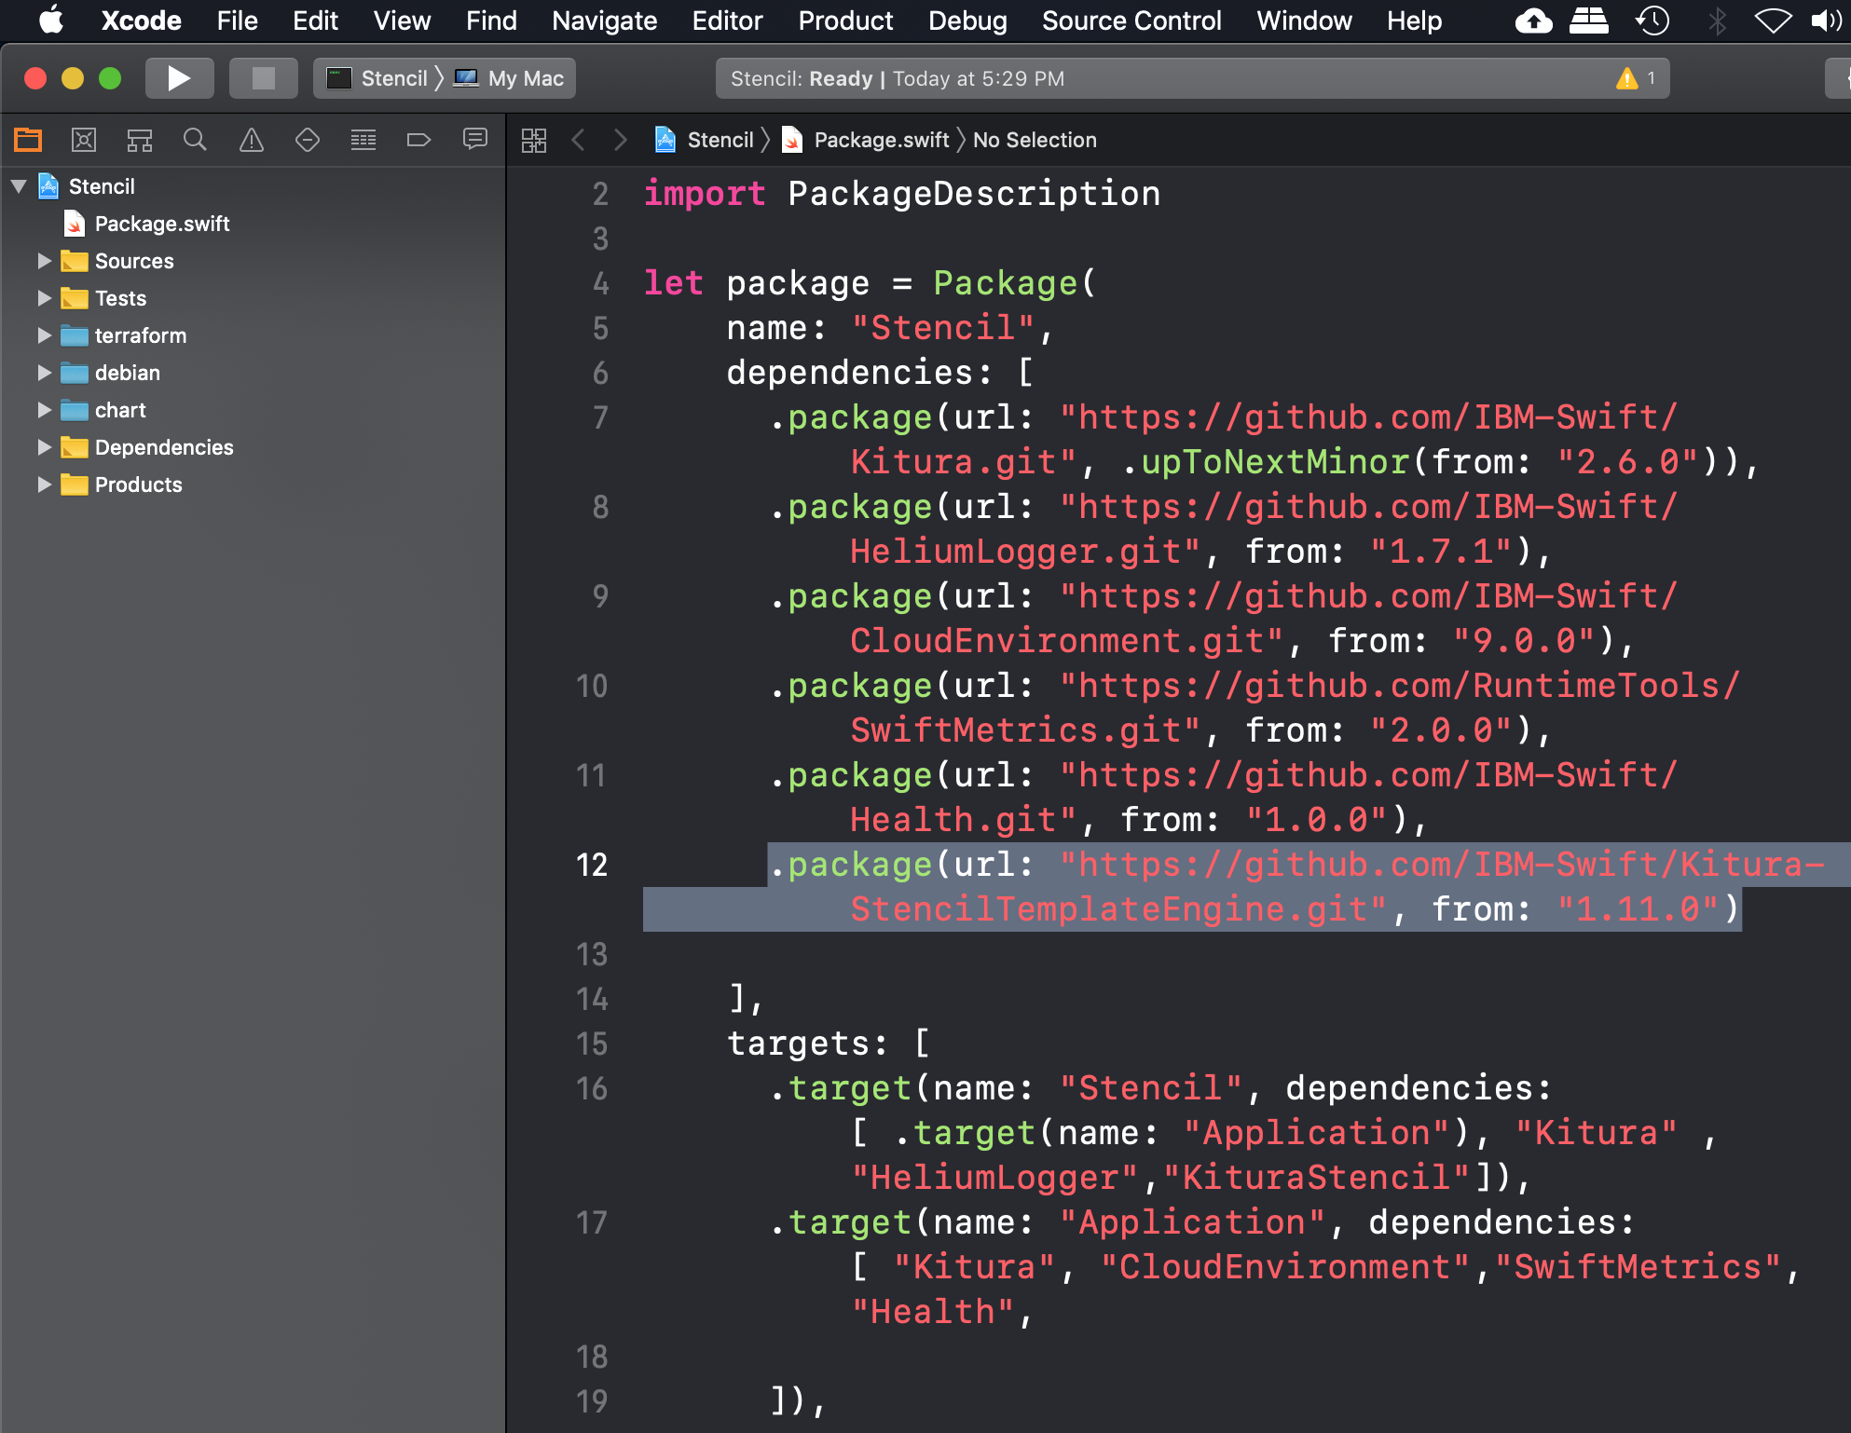The height and width of the screenshot is (1433, 1851).
Task: Open the Find navigator magnifier icon
Action: (195, 140)
